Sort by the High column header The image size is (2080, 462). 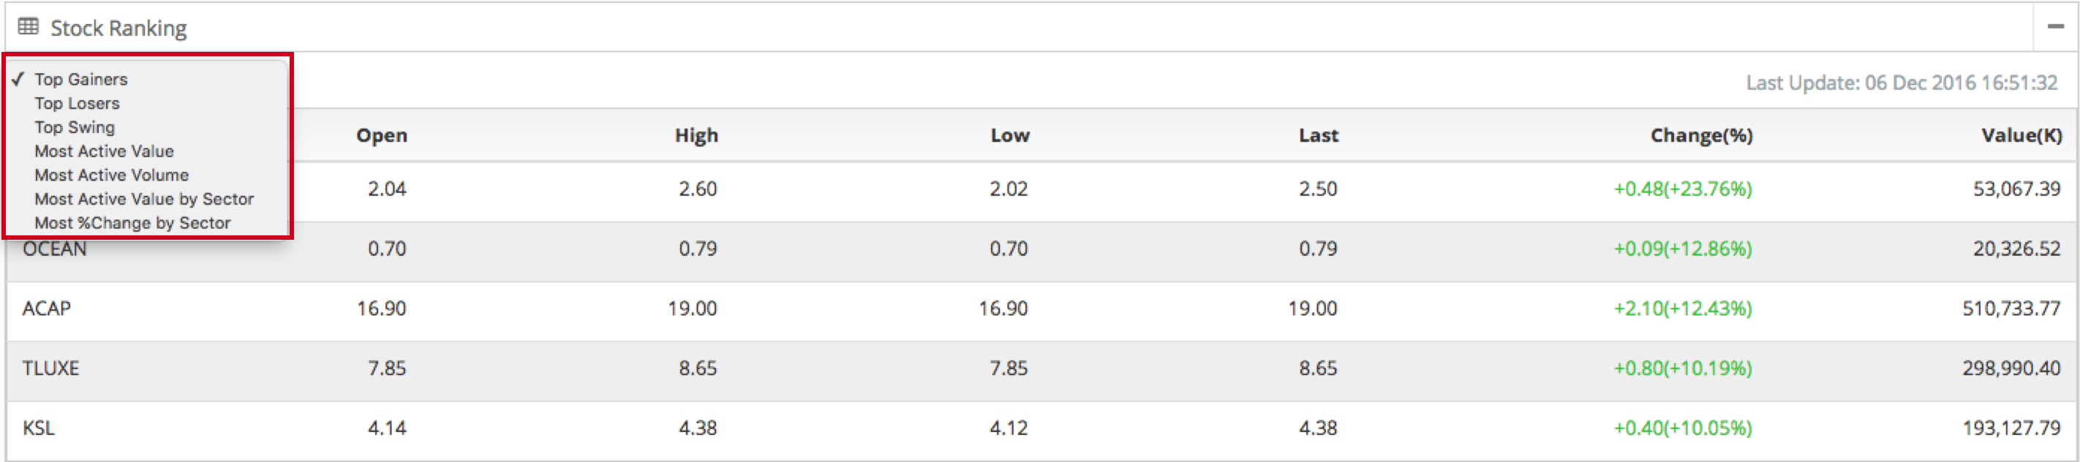tap(696, 136)
